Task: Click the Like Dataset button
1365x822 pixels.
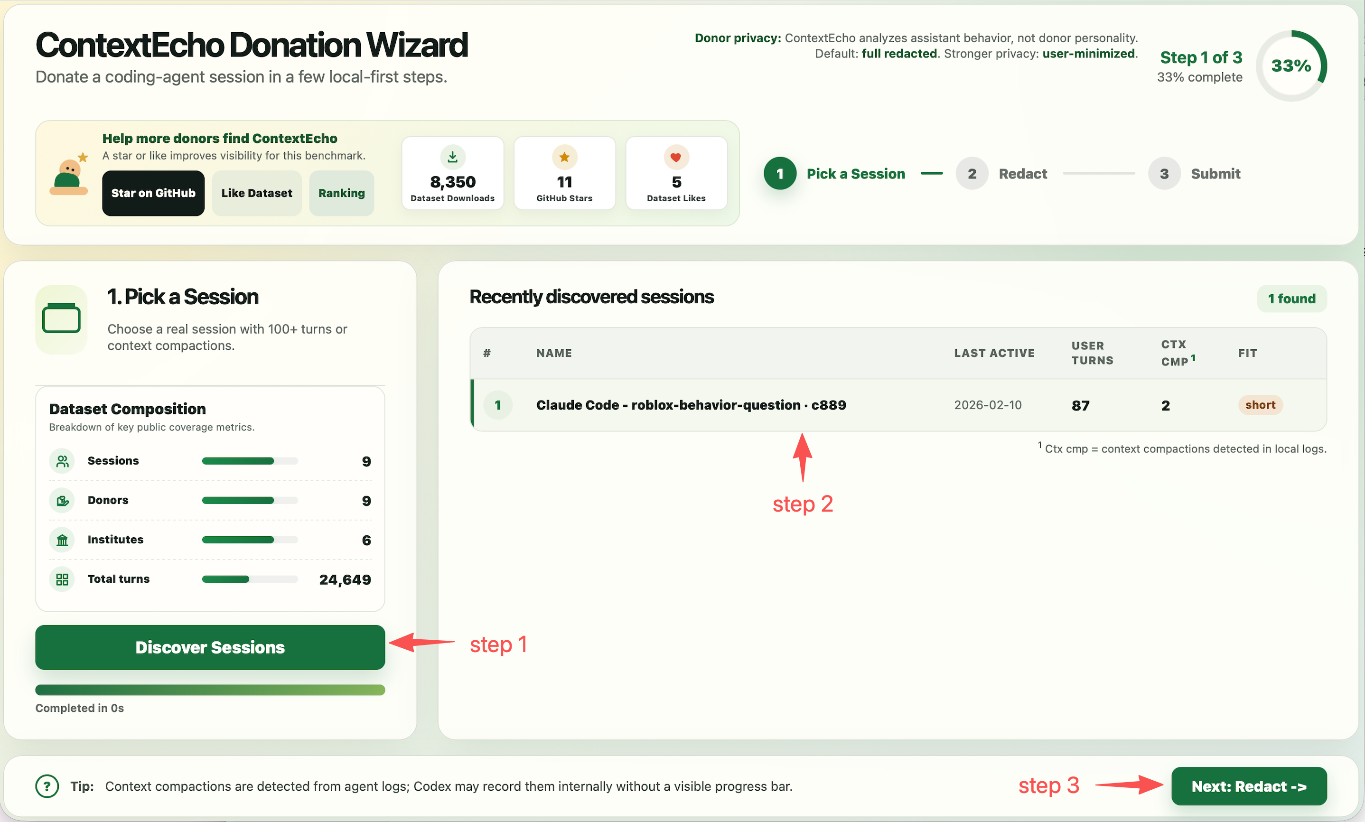Action: click(x=256, y=193)
